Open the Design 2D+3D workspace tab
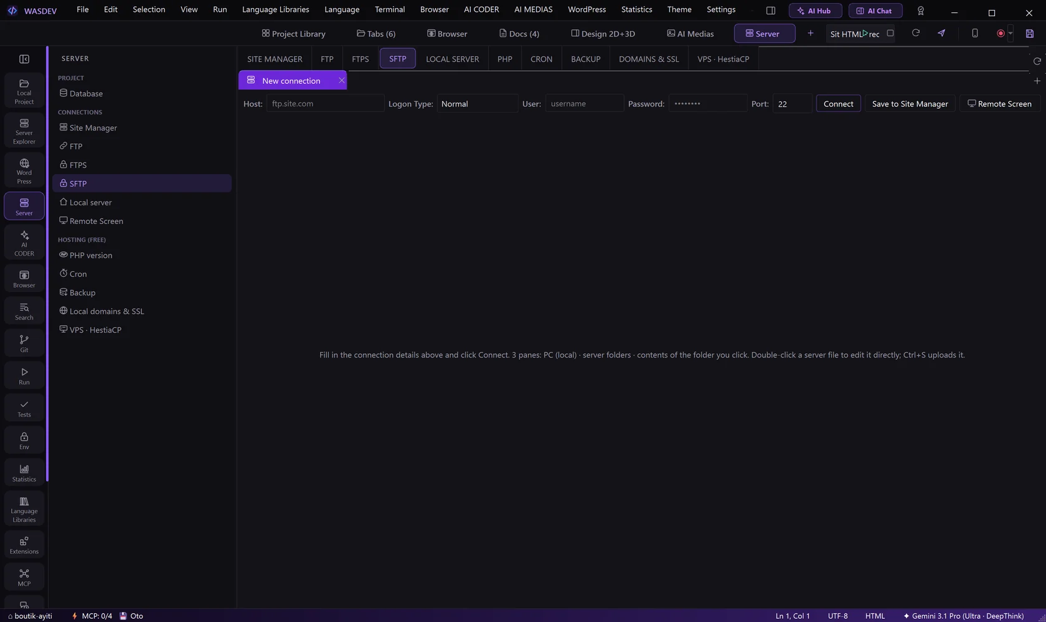This screenshot has width=1046, height=622. (x=603, y=34)
